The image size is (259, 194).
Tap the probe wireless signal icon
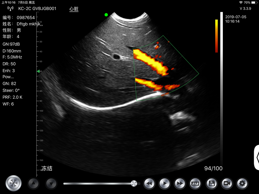(10, 8)
